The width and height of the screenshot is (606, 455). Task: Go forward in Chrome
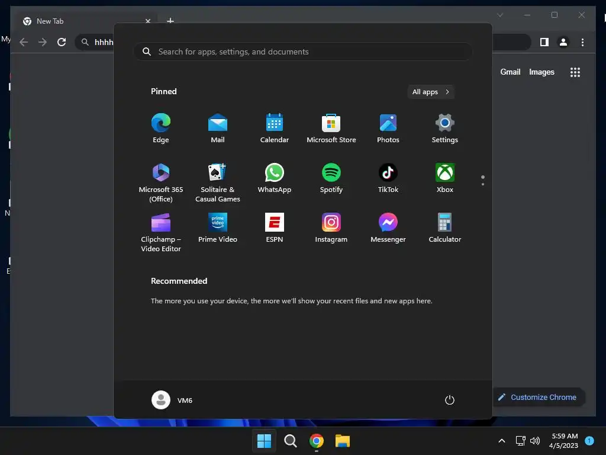click(43, 42)
